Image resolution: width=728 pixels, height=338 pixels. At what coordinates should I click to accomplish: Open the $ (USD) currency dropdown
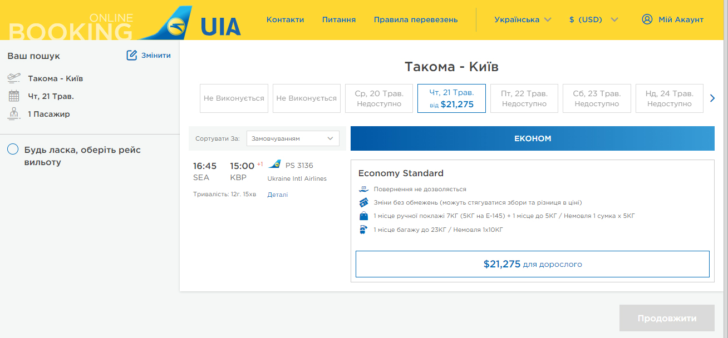(x=593, y=19)
